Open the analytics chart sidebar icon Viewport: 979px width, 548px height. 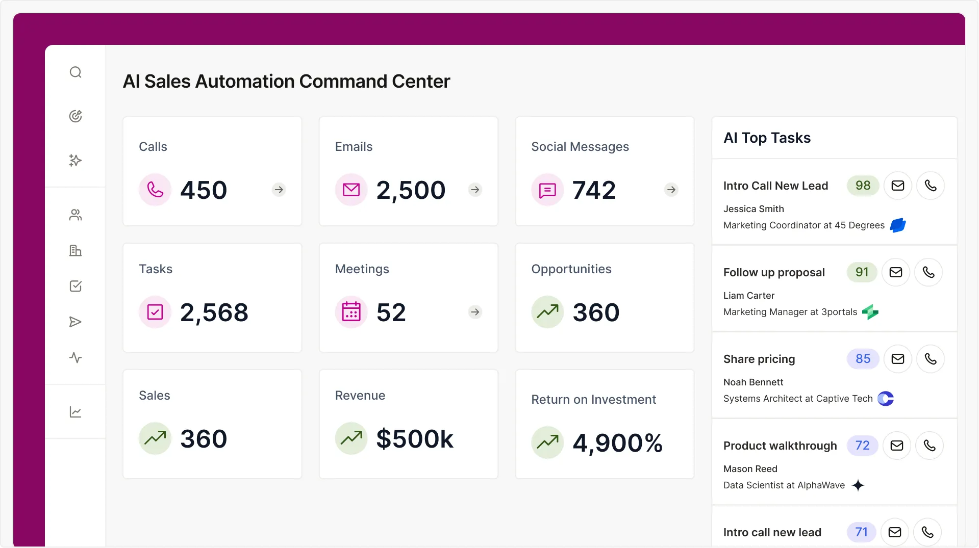tap(76, 412)
